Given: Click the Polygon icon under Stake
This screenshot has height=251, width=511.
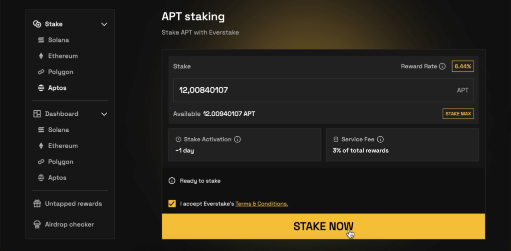Looking at the screenshot, I should [x=41, y=72].
